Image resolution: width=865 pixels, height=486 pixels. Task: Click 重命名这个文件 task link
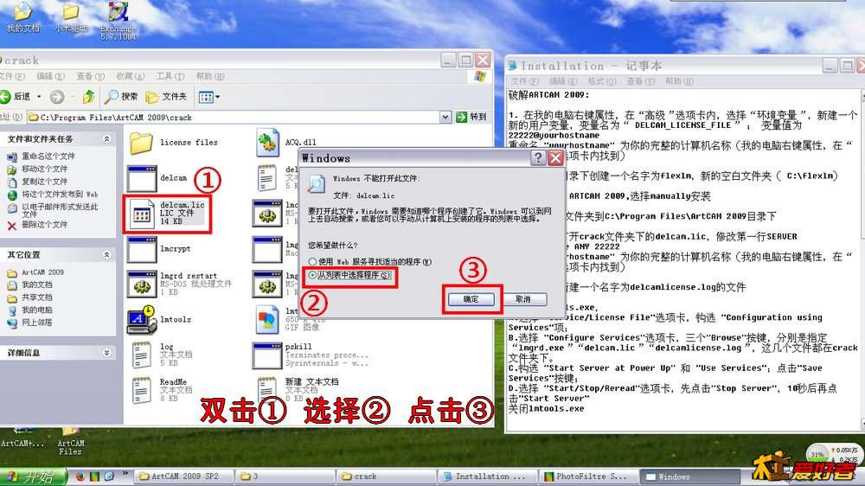(48, 157)
